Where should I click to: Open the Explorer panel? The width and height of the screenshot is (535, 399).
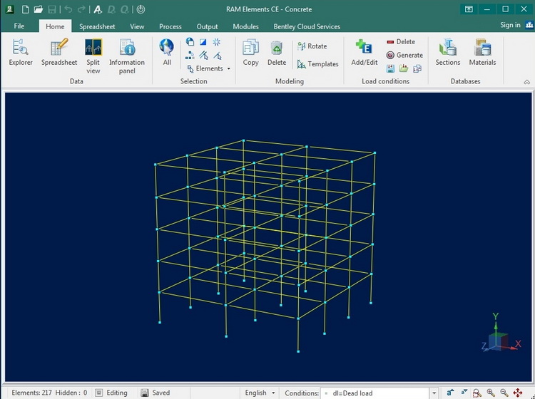[21, 53]
